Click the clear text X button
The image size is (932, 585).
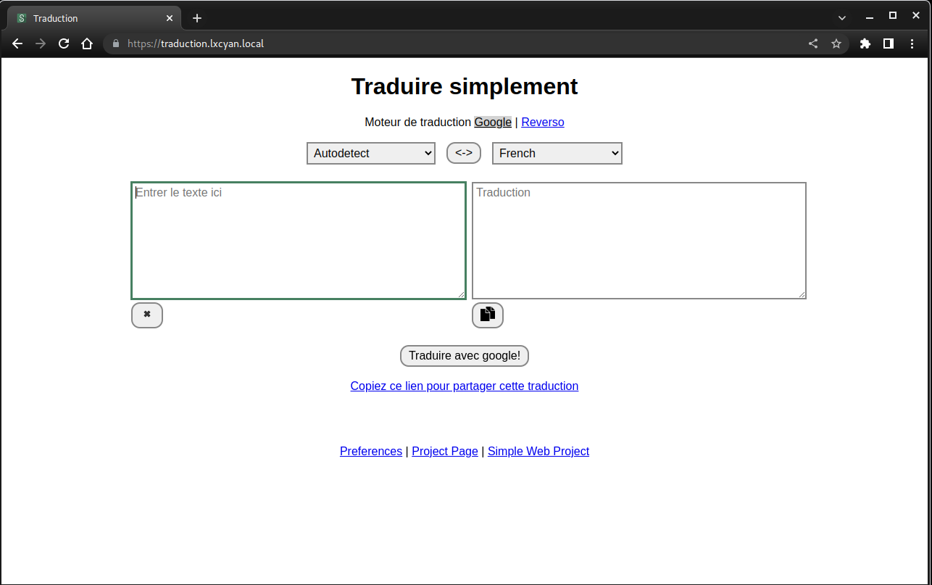(x=147, y=315)
